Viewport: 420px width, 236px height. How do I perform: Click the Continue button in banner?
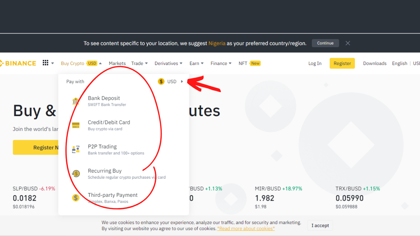pyautogui.click(x=325, y=43)
